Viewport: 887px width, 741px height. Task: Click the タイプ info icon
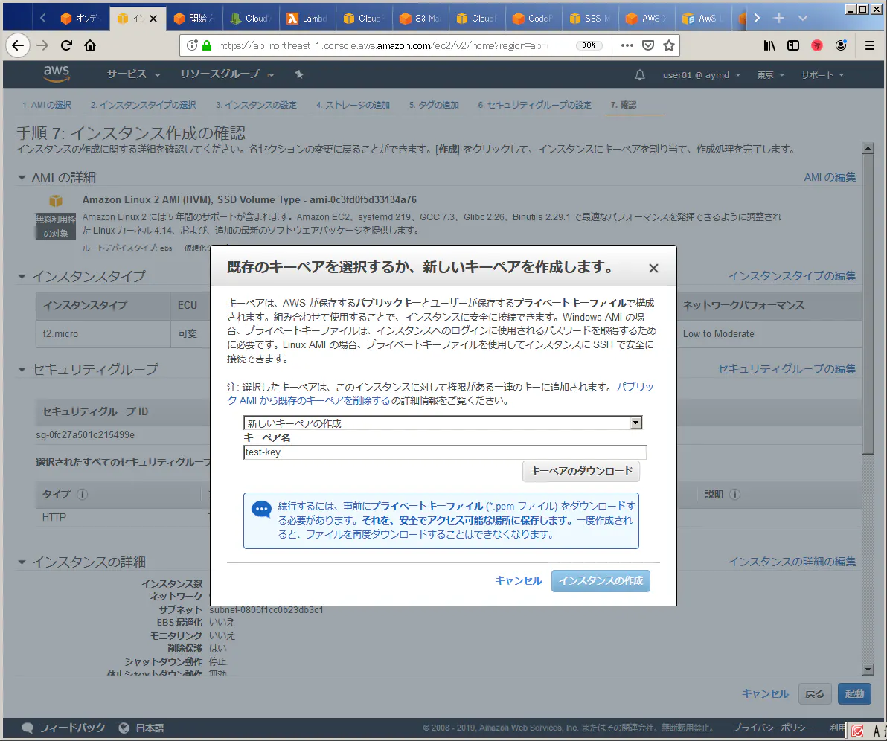[82, 495]
